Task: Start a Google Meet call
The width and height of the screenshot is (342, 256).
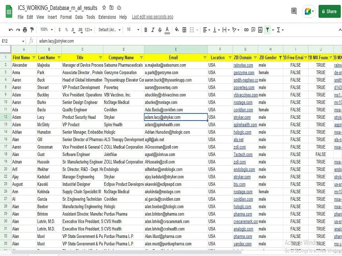Action: [308, 11]
